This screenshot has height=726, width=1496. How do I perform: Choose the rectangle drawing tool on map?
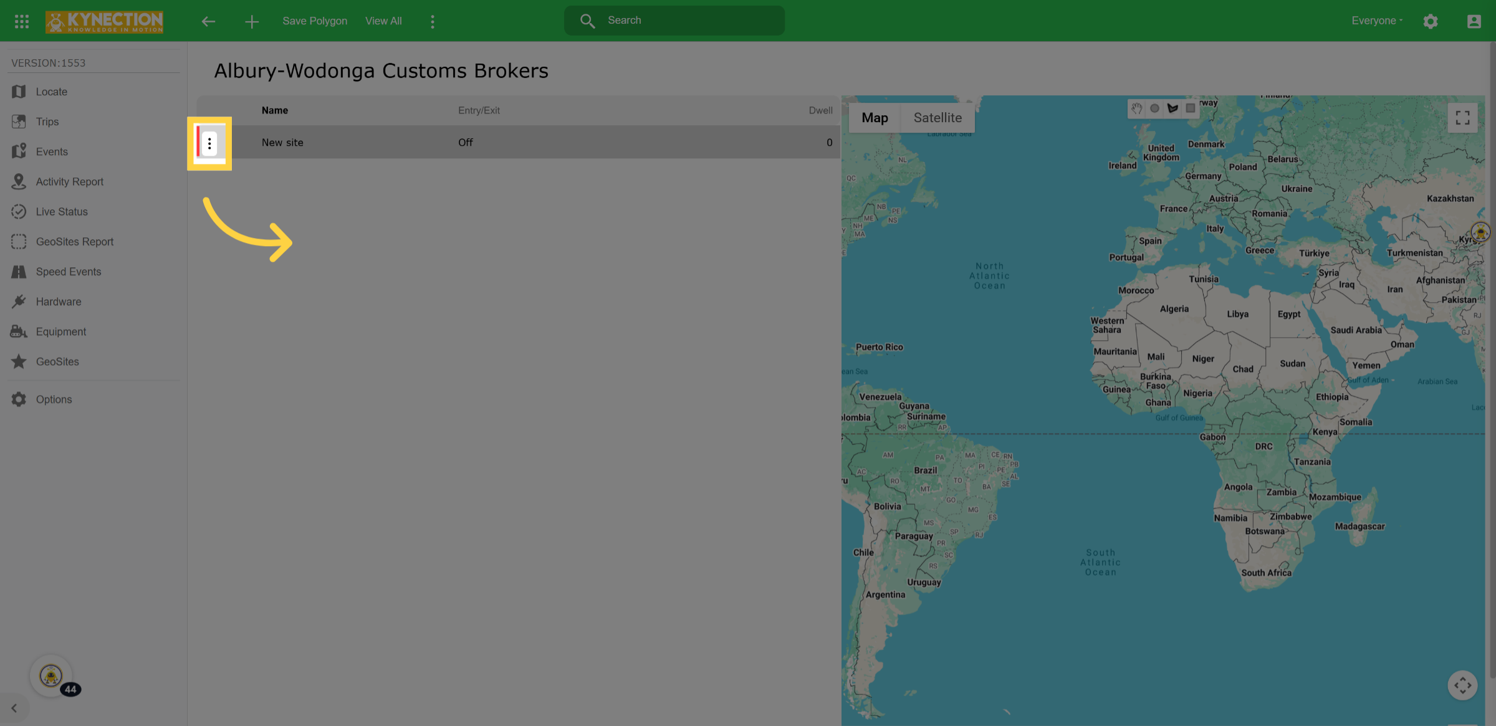(x=1191, y=108)
